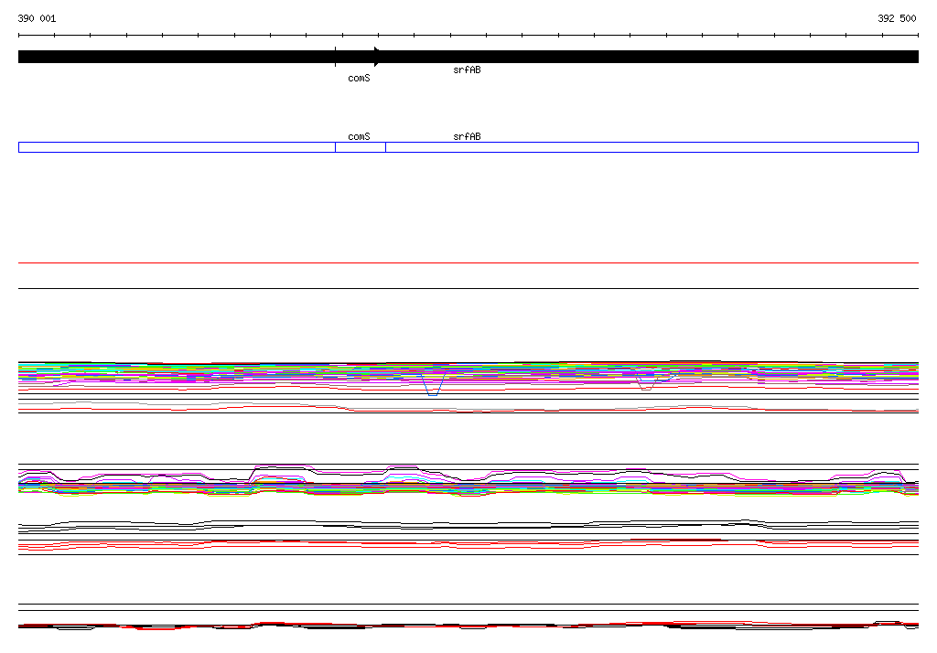
Task: Click the rightmost tick on the coordinate ruler
Action: click(918, 36)
